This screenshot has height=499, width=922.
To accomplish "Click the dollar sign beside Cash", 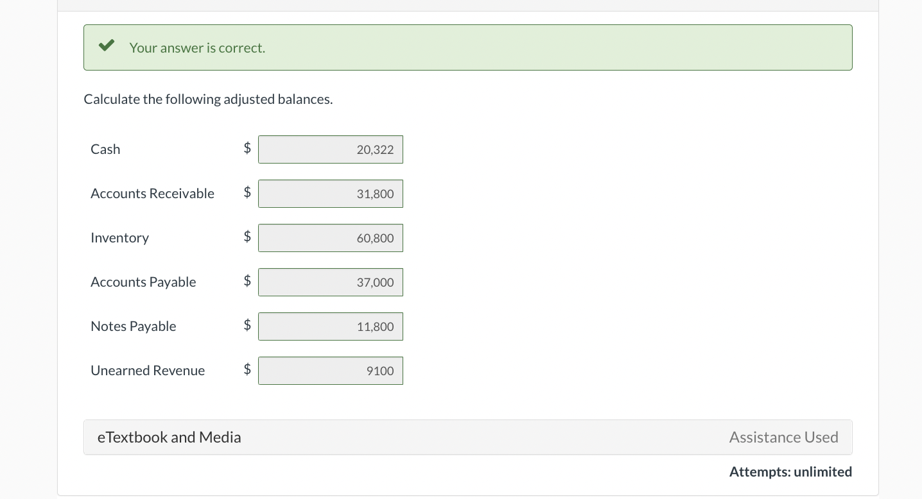I will click(247, 148).
